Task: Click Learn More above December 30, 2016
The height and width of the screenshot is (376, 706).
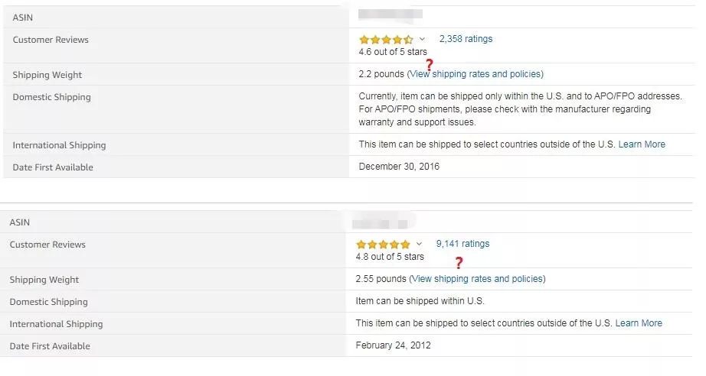Action: click(642, 144)
